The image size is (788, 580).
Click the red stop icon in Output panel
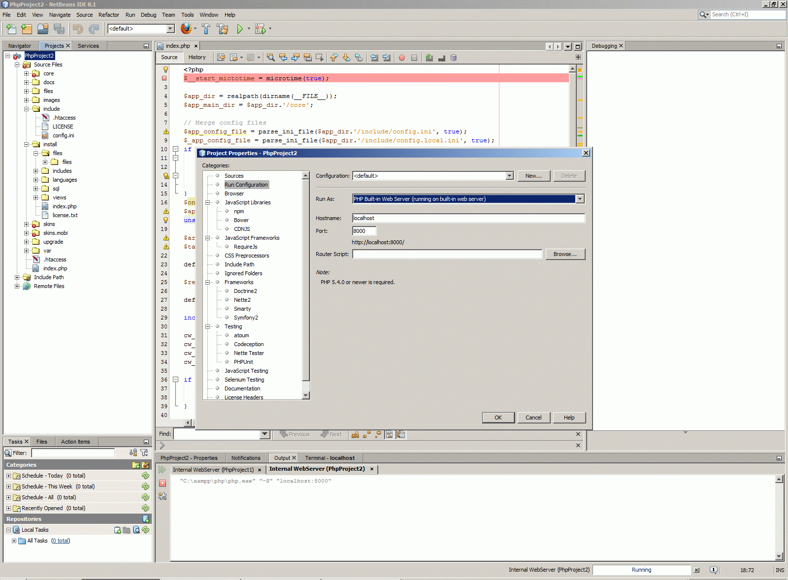coord(163,483)
